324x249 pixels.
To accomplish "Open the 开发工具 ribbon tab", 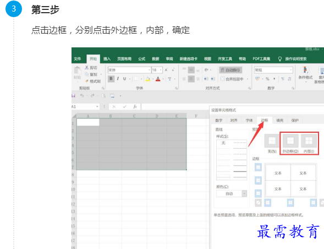I will [x=225, y=59].
